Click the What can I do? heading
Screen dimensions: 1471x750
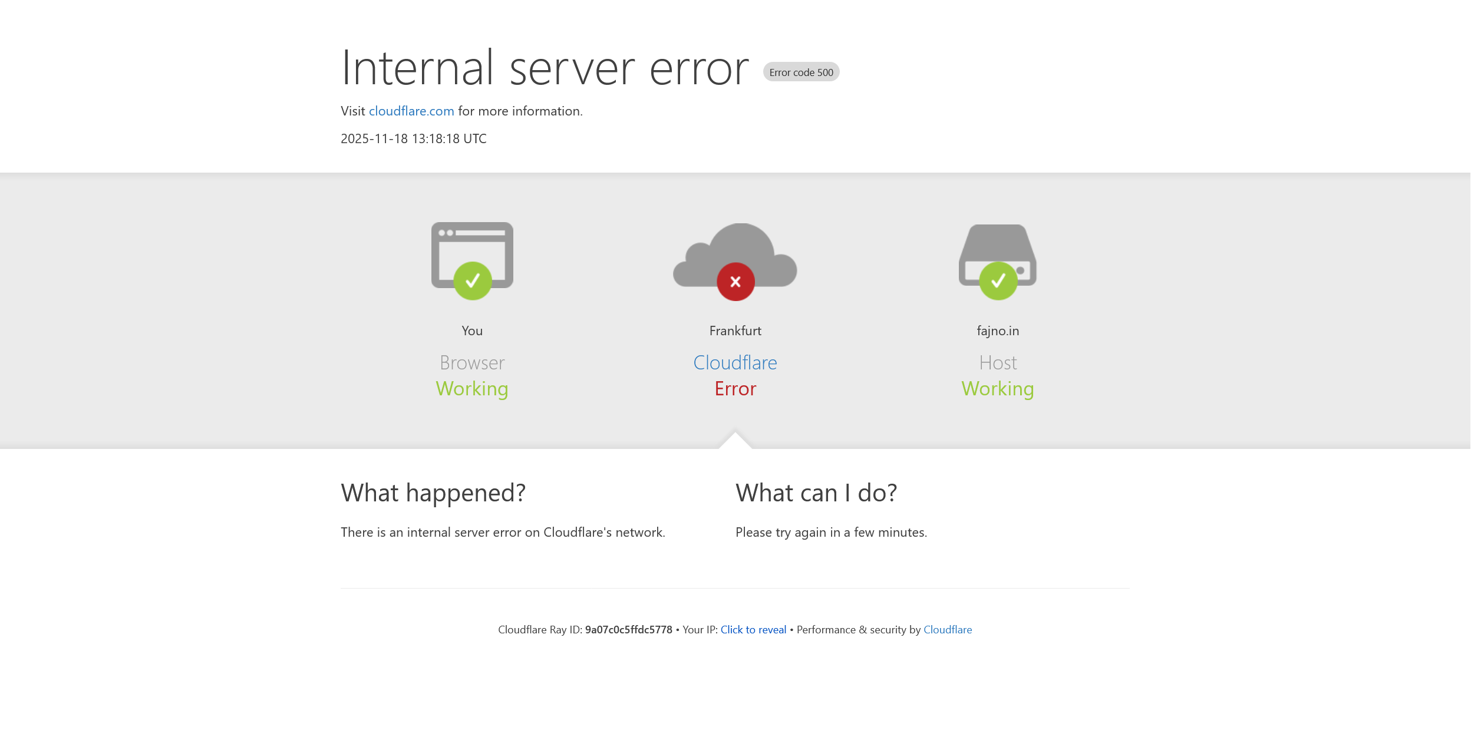(816, 493)
